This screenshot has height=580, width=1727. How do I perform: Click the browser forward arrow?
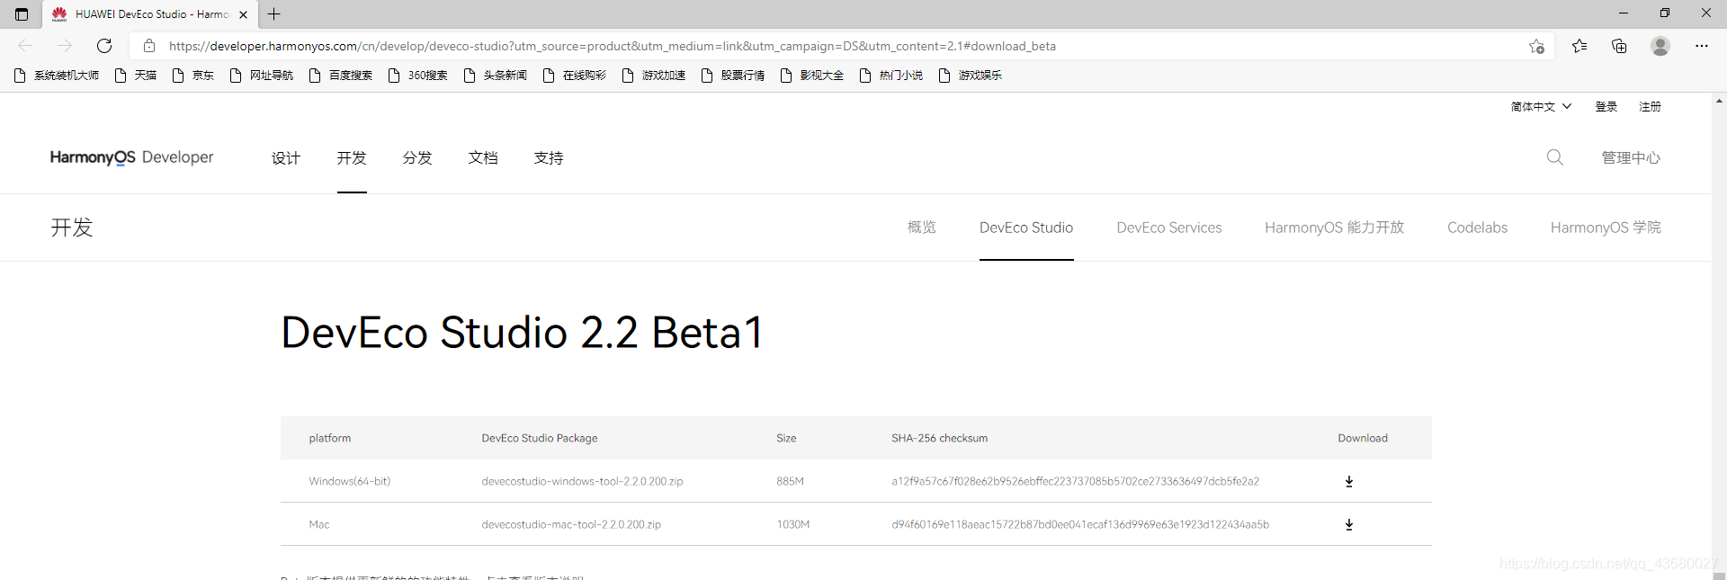tap(65, 46)
